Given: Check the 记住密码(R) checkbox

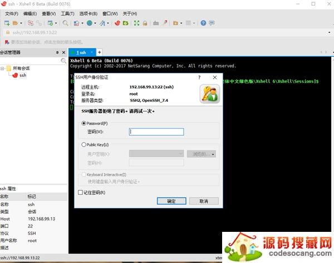Looking at the screenshot, I should click(x=80, y=192).
